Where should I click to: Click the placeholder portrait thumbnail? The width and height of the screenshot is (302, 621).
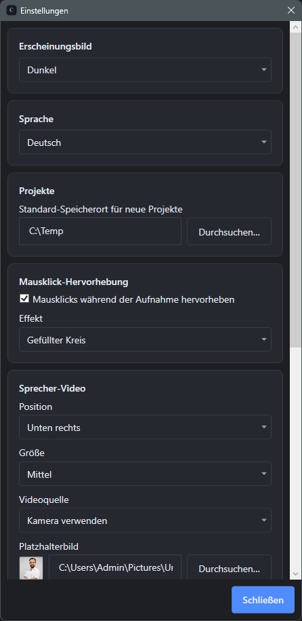tap(31, 568)
